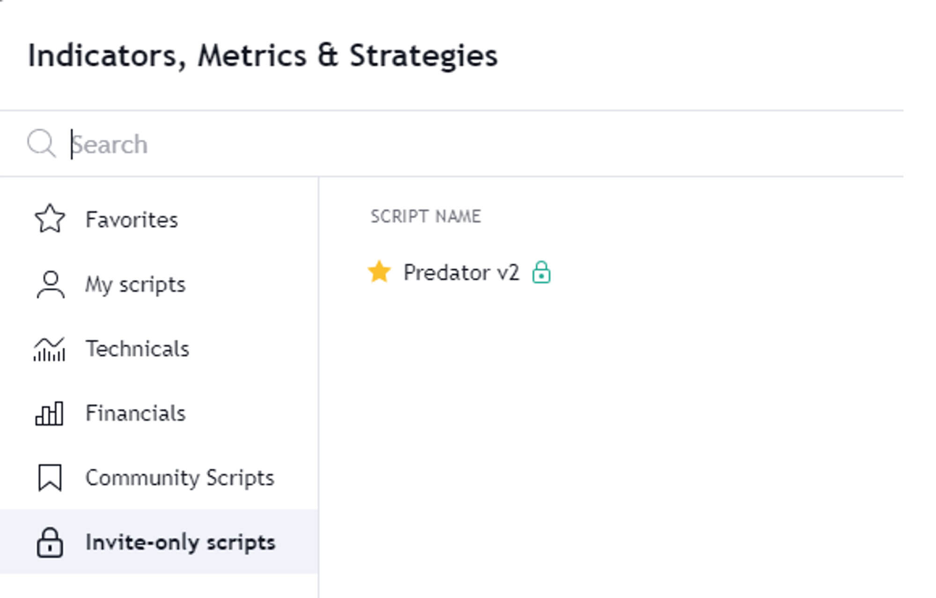Unfavorite Predator v2 using yellow star
The height and width of the screenshot is (598, 936).
pos(379,272)
